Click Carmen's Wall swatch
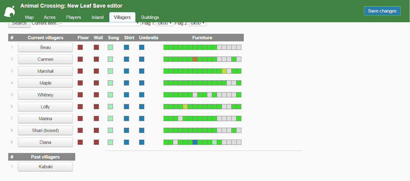This screenshot has height=181, width=410. tap(96, 59)
